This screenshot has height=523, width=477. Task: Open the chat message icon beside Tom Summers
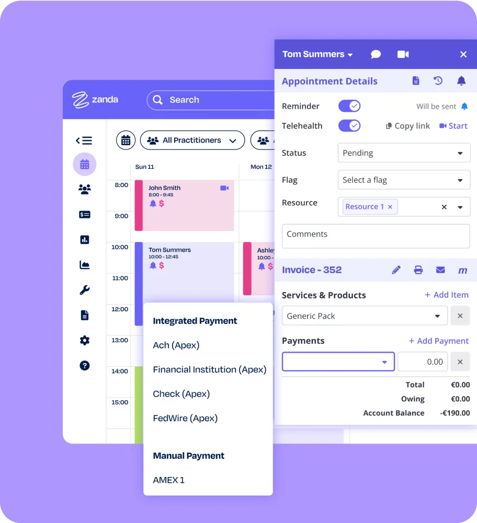(376, 54)
